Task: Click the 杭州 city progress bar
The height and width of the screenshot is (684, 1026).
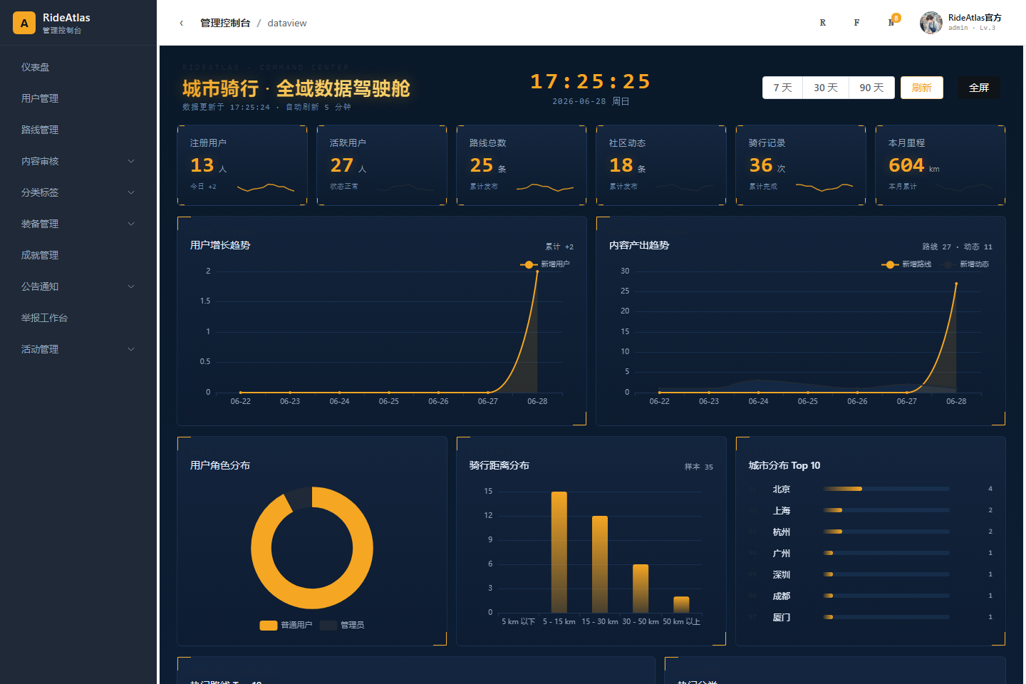Action: 886,532
